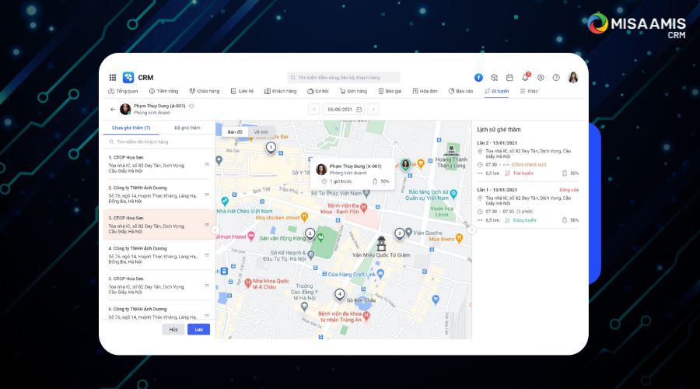700x389 pixels.
Task: Click the customer name search field
Action: 159,142
